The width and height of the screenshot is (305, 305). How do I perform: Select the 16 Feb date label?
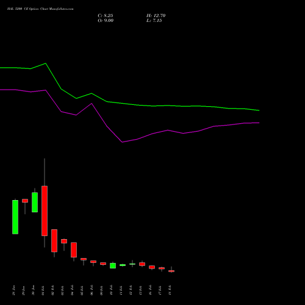point(150,290)
